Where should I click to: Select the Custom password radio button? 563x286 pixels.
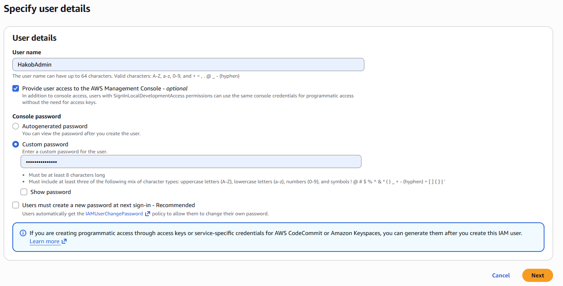coord(16,144)
